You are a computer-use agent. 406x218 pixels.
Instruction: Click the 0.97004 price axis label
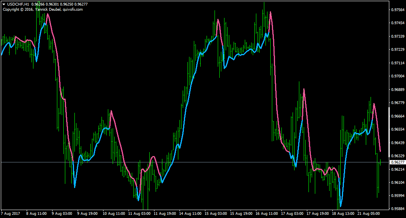[398, 76]
